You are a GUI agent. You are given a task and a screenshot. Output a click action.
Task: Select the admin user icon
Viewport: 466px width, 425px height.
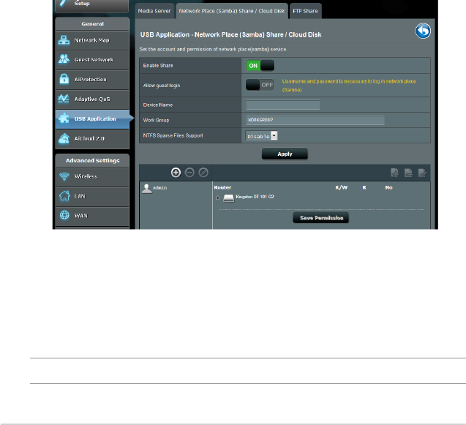(x=146, y=189)
